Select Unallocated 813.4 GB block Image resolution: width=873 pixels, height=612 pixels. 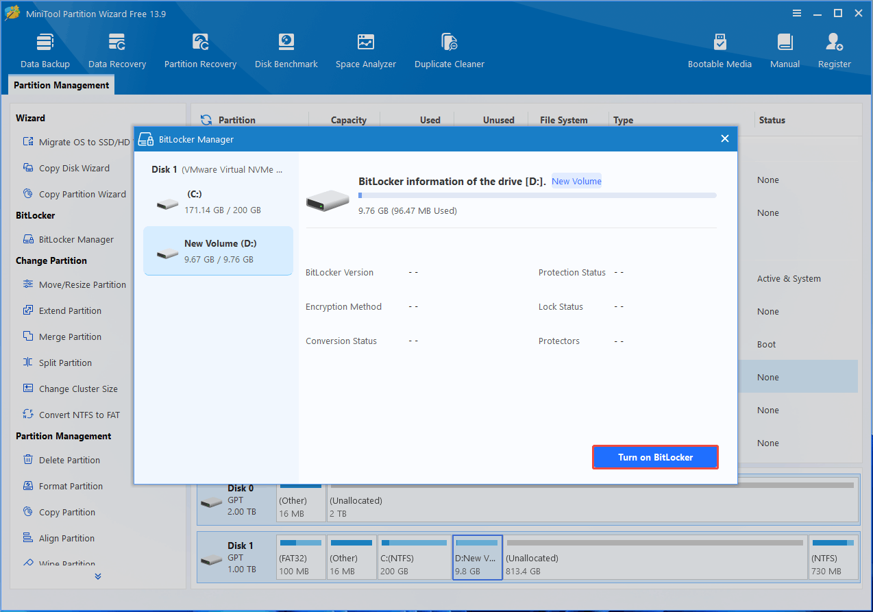click(x=656, y=557)
